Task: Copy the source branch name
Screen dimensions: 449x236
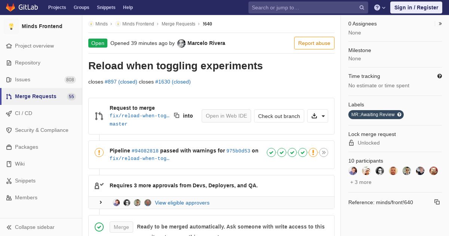Action: point(177,116)
